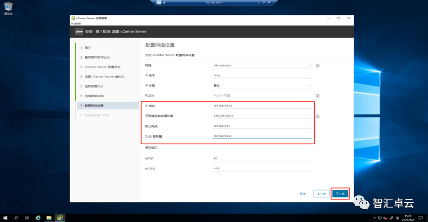Click the HTTPS port field showing 443
Screen dimensions: 428x222
[x=262, y=168]
